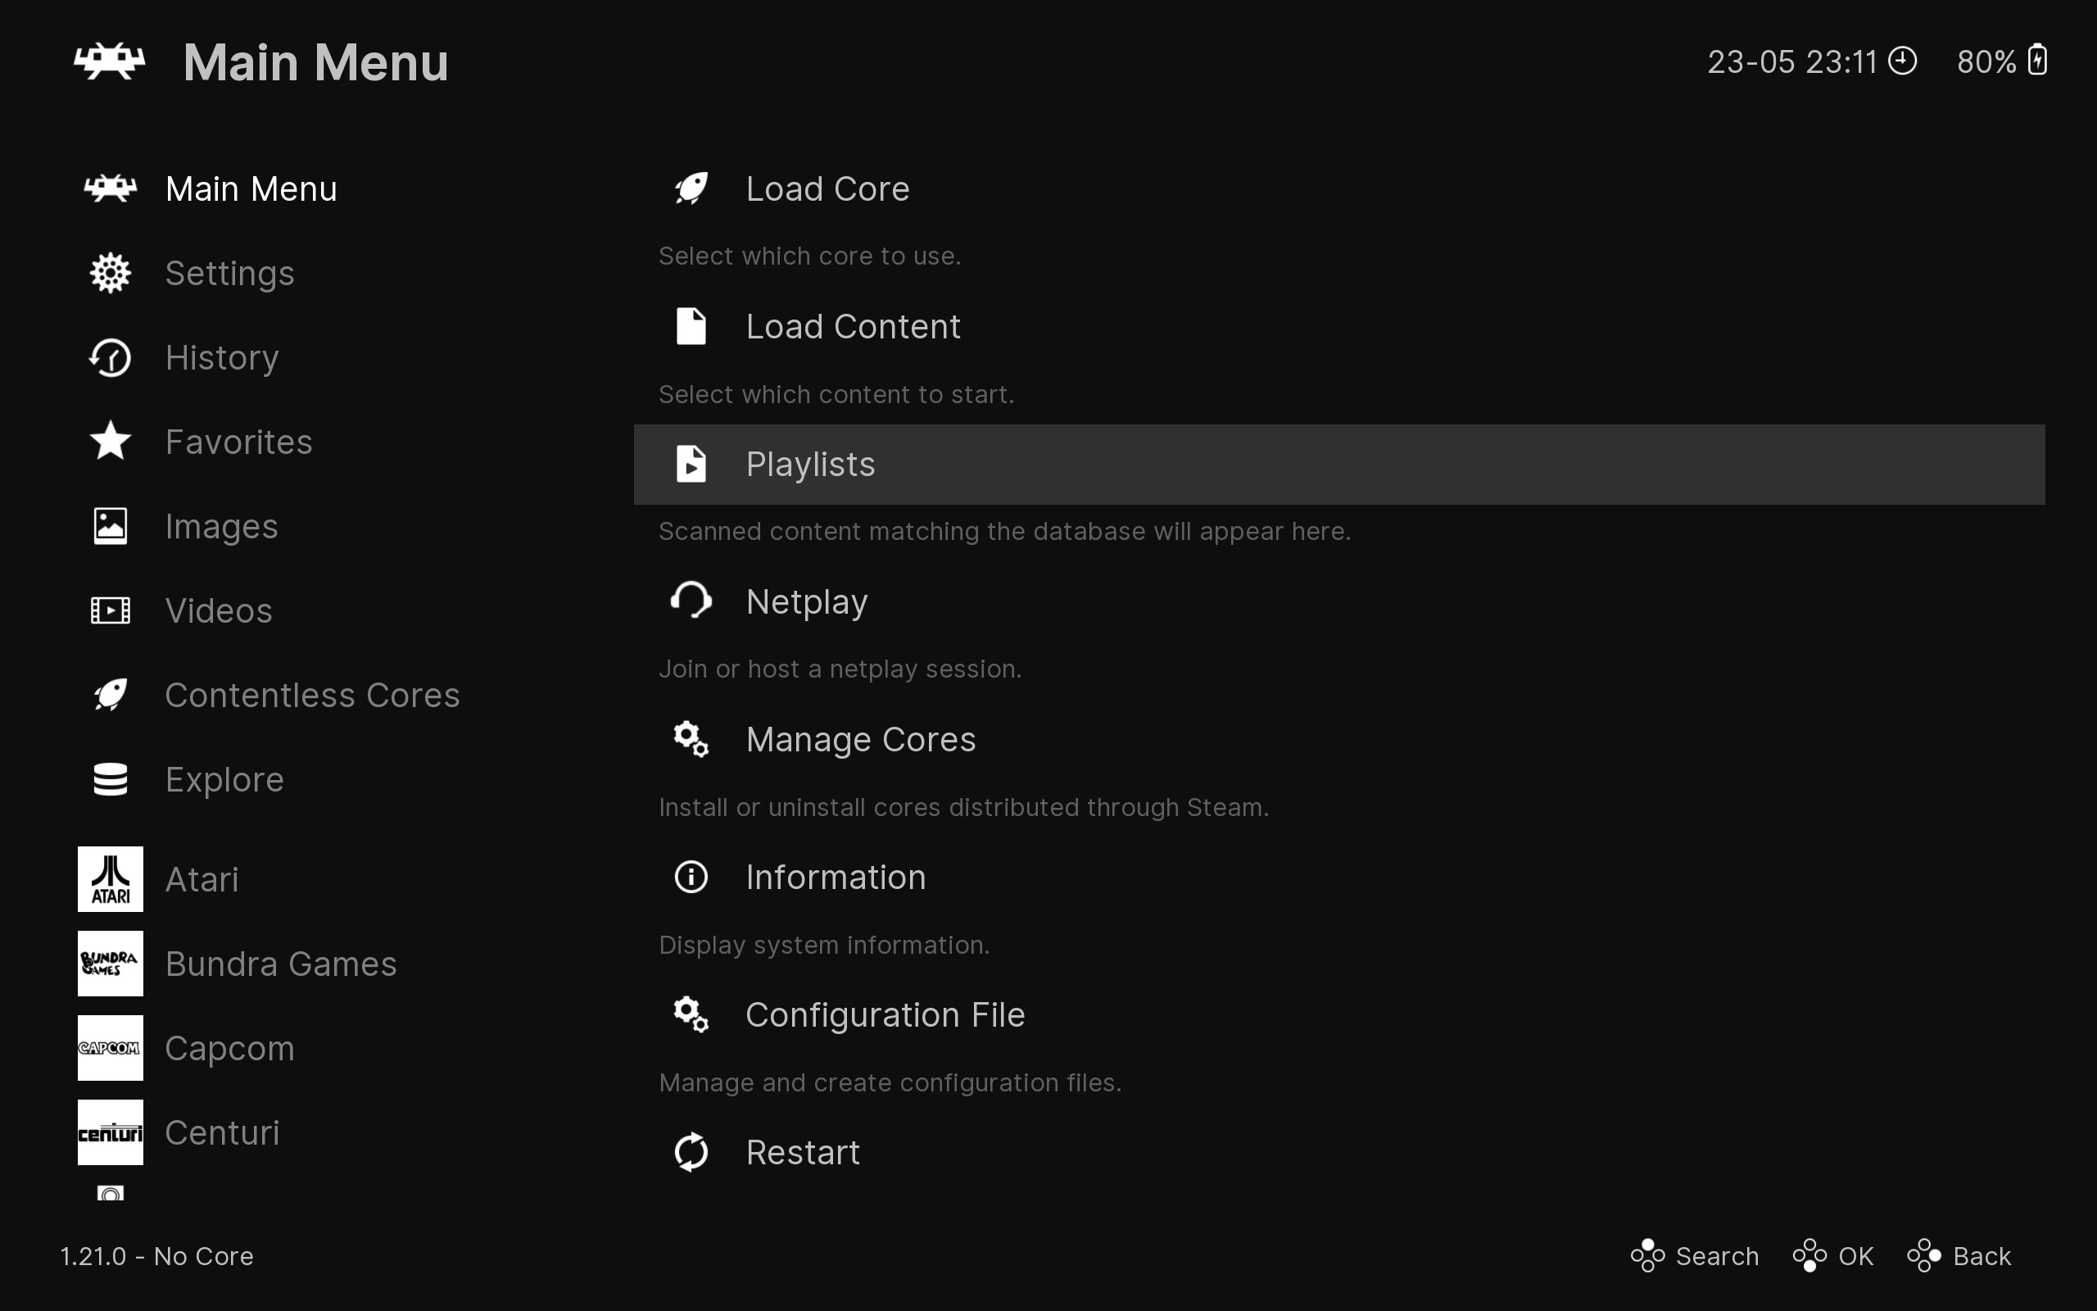The image size is (2097, 1311).
Task: Click the Search gamepad button icon
Action: [x=1647, y=1255]
